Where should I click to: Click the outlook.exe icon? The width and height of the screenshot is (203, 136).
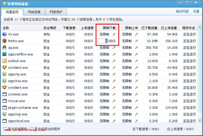4,61
